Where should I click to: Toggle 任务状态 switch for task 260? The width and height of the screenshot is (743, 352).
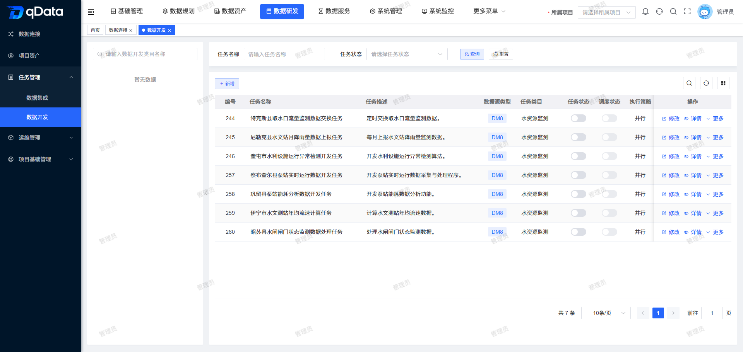pos(579,232)
